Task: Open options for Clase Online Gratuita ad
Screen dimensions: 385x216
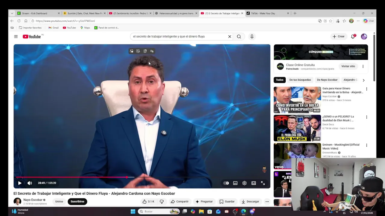Action: tap(363, 66)
